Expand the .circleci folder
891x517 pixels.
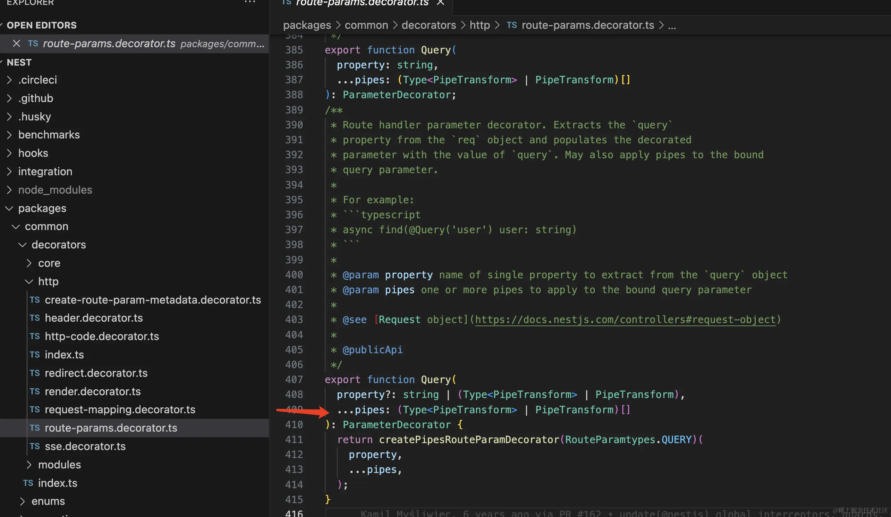pos(10,80)
